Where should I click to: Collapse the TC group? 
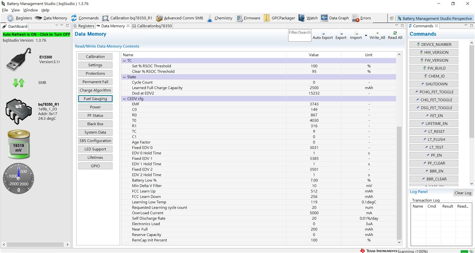124,61
